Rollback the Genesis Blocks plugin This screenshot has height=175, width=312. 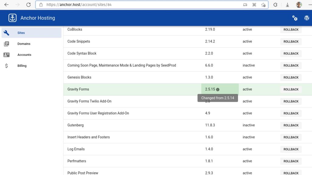point(291,77)
